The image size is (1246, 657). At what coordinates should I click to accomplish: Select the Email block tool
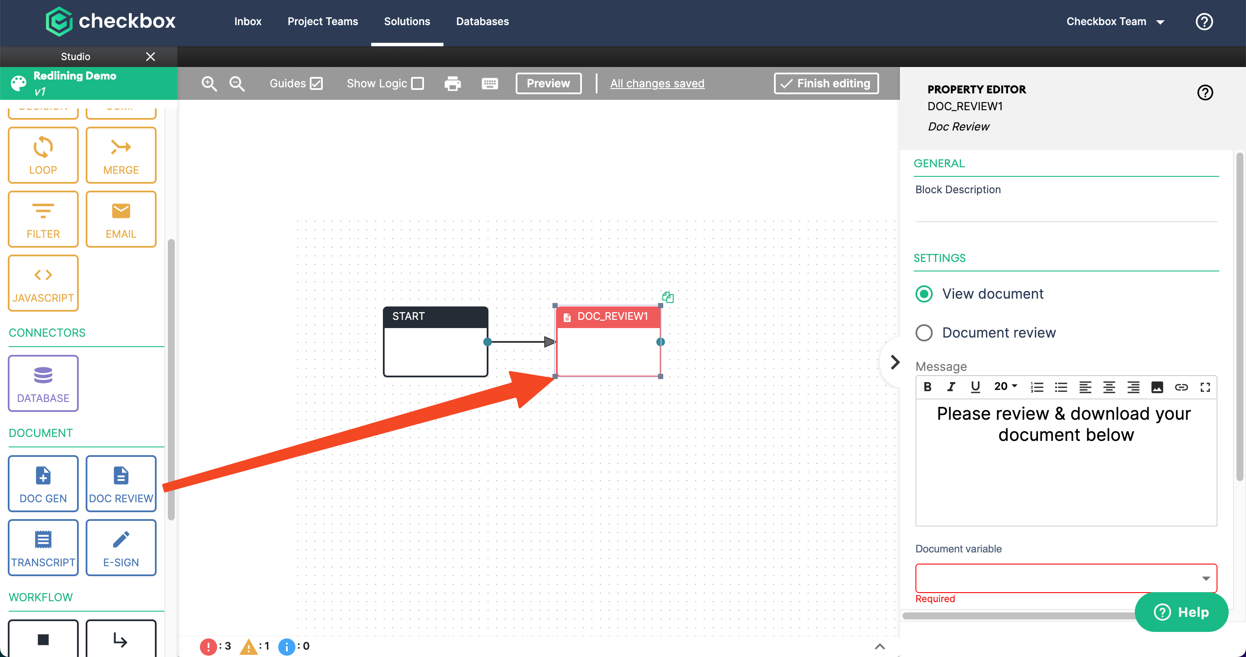pyautogui.click(x=121, y=219)
